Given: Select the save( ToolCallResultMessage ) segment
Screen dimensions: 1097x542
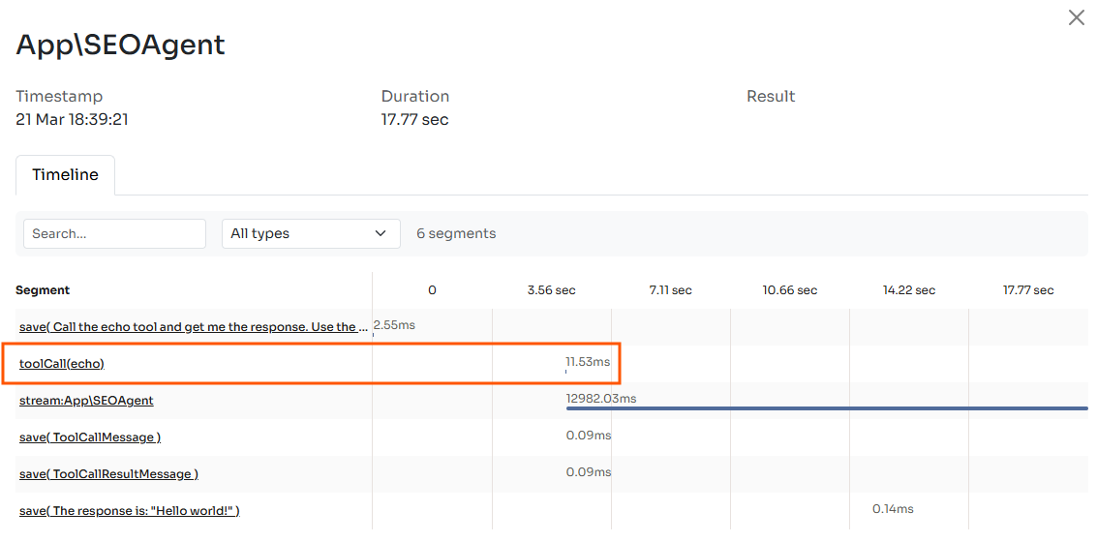Looking at the screenshot, I should [108, 474].
